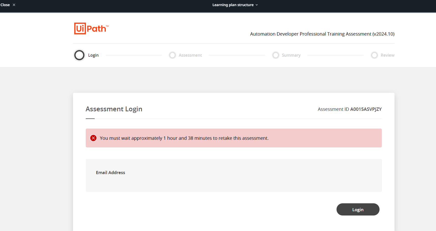Select the Assessment step circle
The height and width of the screenshot is (231, 436).
pos(172,55)
